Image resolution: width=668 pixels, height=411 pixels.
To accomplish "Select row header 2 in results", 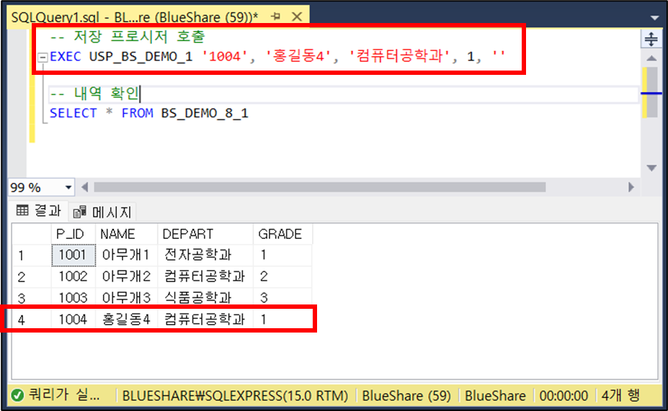I will coord(32,277).
